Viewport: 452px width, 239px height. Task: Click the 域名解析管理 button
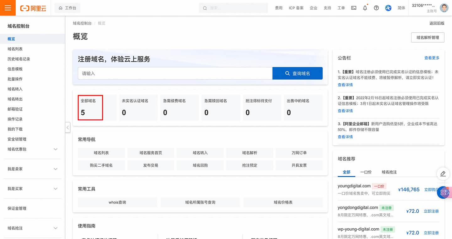pyautogui.click(x=428, y=37)
